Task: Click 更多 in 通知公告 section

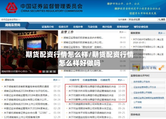Action: click(x=56, y=80)
